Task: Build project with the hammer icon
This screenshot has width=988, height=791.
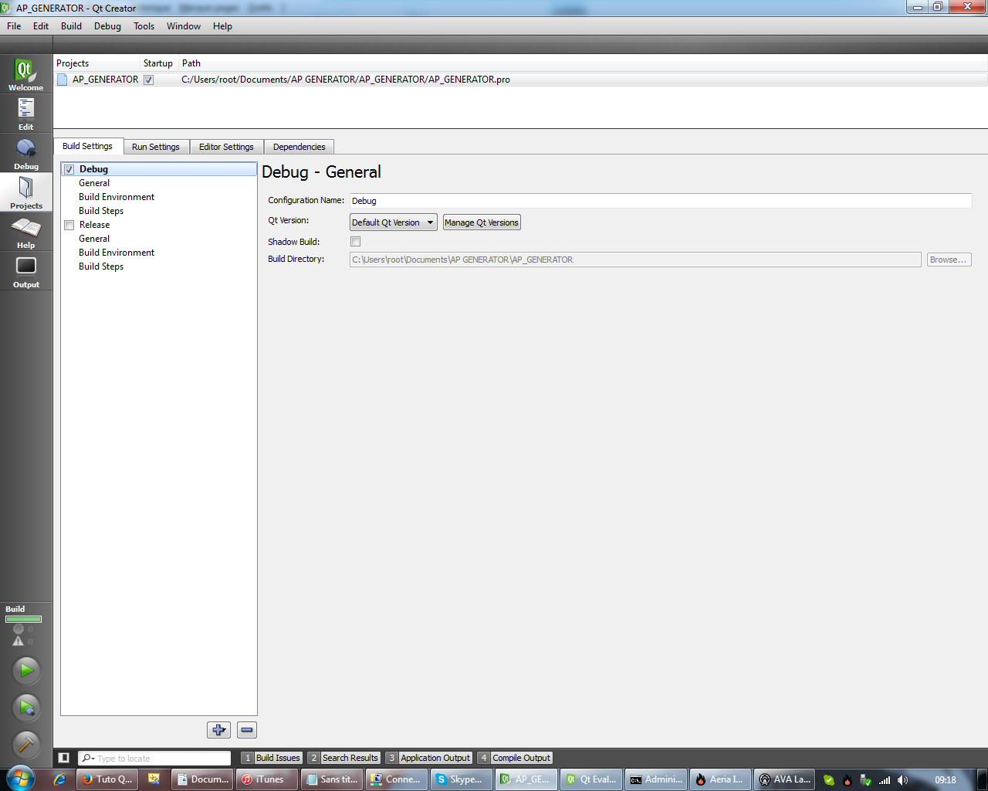Action: pos(26,744)
